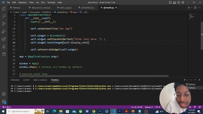Image resolution: width=203 pixels, height=114 pixels.
Task: Open the Run and Debug view
Action: [x=4, y=31]
